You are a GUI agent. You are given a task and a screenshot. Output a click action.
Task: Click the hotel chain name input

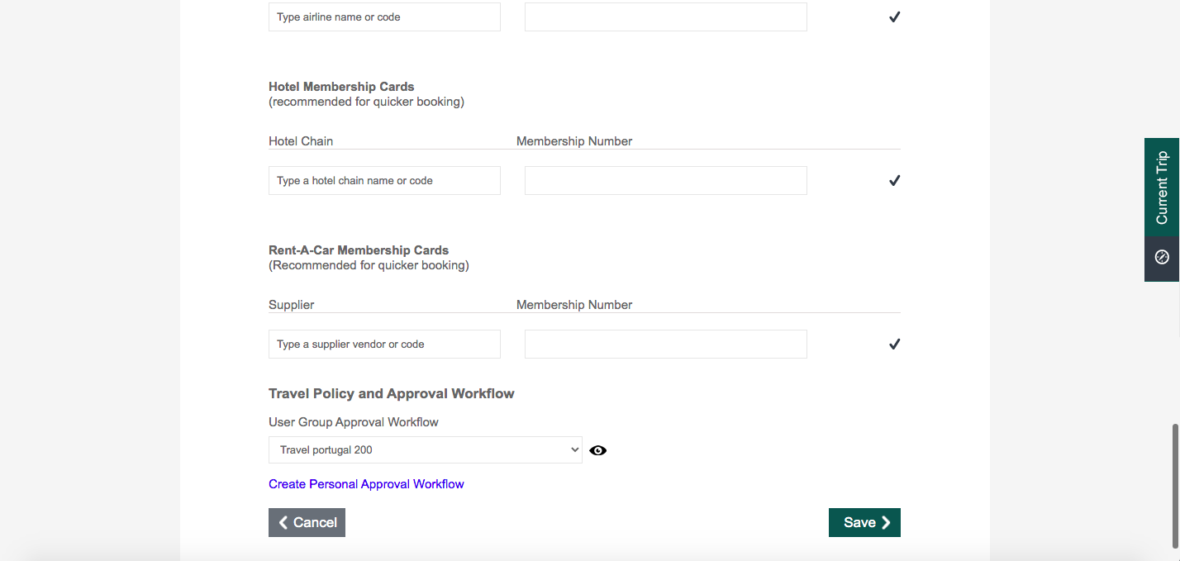[384, 181]
